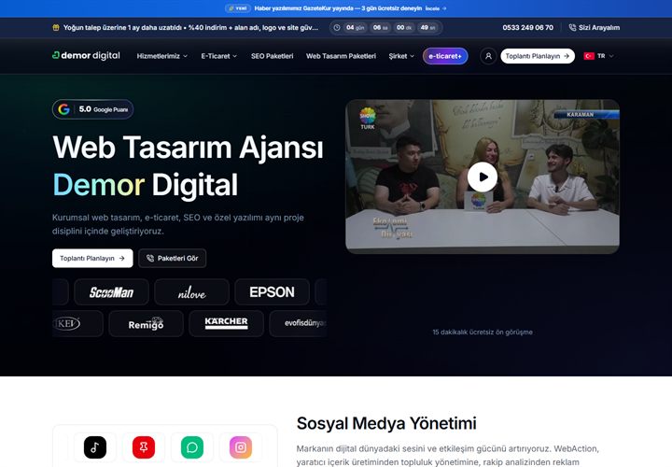Expand the Hizmetlerimiz menu
672x467 pixels.
pyautogui.click(x=162, y=56)
